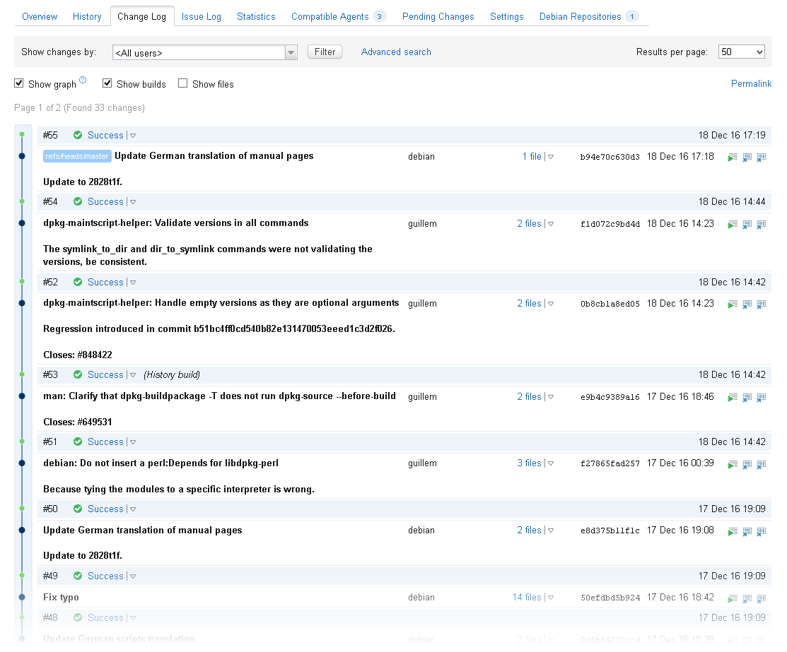The image size is (787, 652).
Task: Run custom build for change e9b4c9389a16
Action: click(x=733, y=397)
